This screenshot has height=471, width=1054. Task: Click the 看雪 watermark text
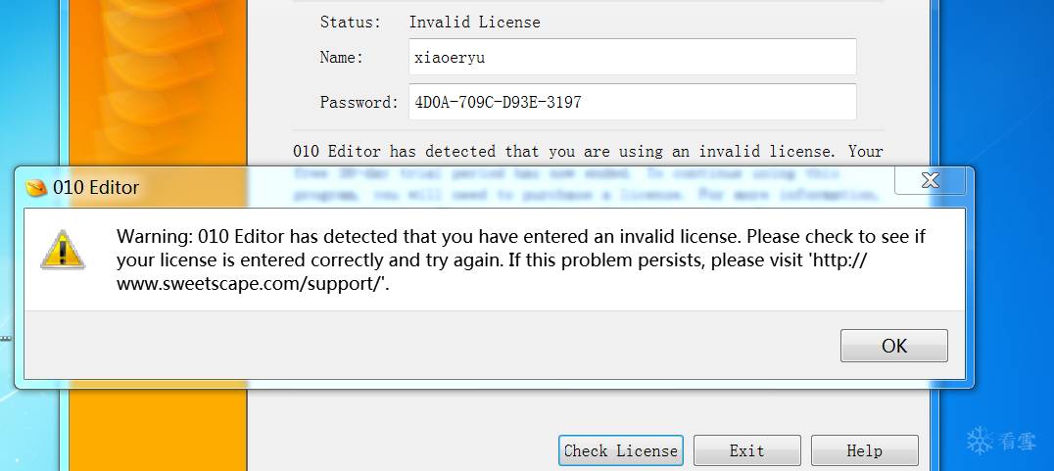tap(1018, 443)
